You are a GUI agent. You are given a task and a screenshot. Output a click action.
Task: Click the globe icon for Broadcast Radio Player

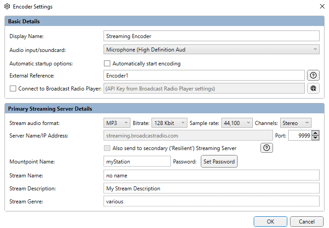(313, 88)
